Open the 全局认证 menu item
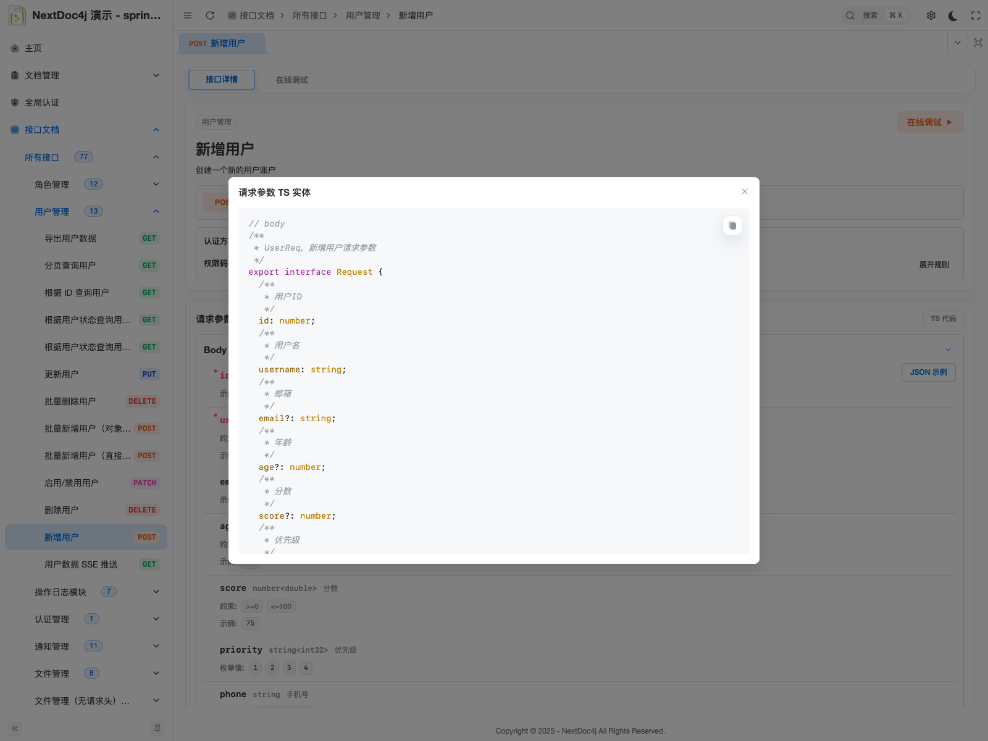Image resolution: width=988 pixels, height=741 pixels. [86, 103]
